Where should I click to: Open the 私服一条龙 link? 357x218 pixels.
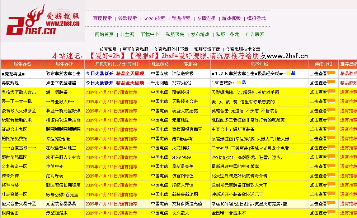[225, 34]
